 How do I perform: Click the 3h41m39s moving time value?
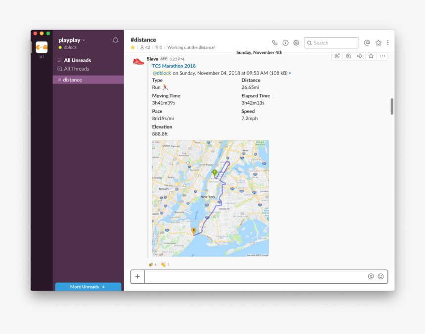tap(164, 103)
